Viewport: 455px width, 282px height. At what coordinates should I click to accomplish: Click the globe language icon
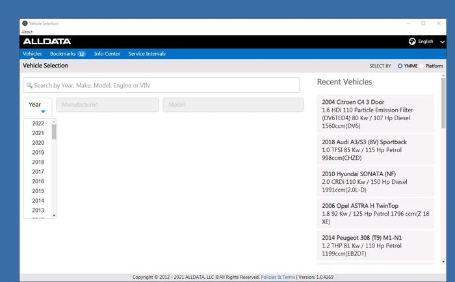[x=412, y=42]
